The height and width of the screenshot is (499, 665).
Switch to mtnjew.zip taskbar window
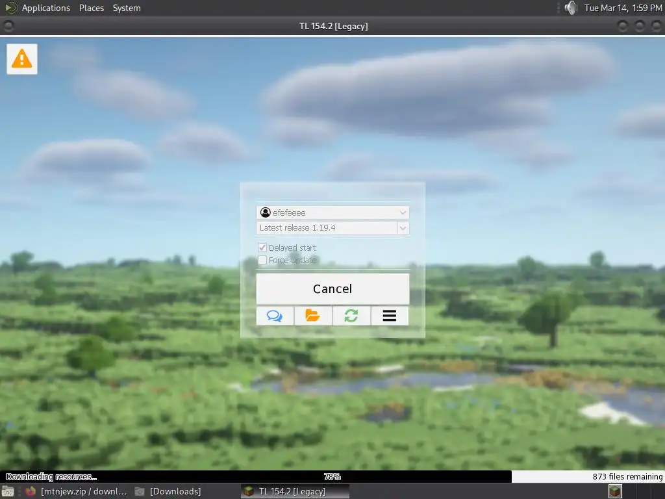click(77, 491)
